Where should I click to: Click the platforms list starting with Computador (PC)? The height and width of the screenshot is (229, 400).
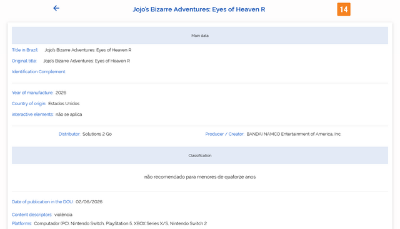pyautogui.click(x=120, y=223)
